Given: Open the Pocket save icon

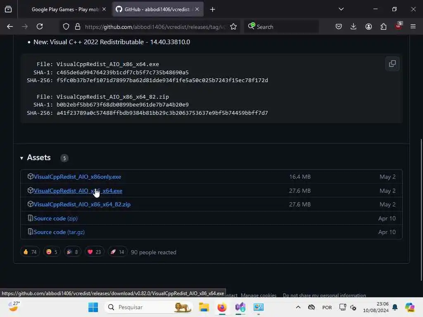Looking at the screenshot, I should (339, 27).
